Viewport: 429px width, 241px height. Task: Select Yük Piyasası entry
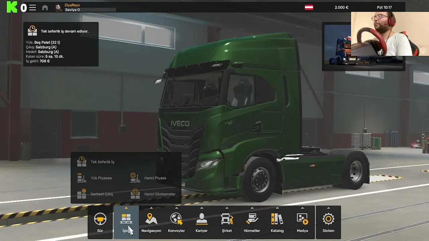pos(95,178)
